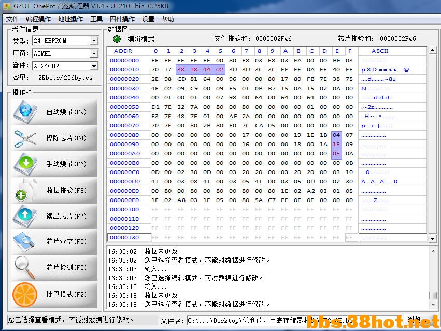Viewport: 441px width, 331px height.
Task: Click the ASCII column header
Action: point(380,51)
